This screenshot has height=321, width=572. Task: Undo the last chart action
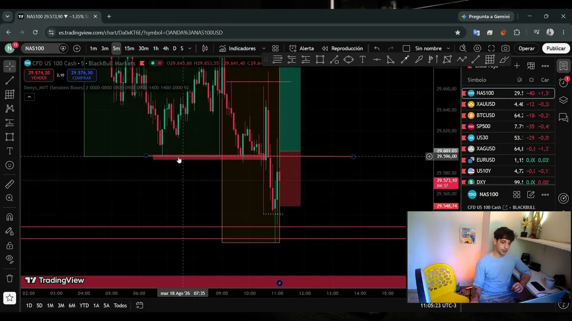pos(377,48)
